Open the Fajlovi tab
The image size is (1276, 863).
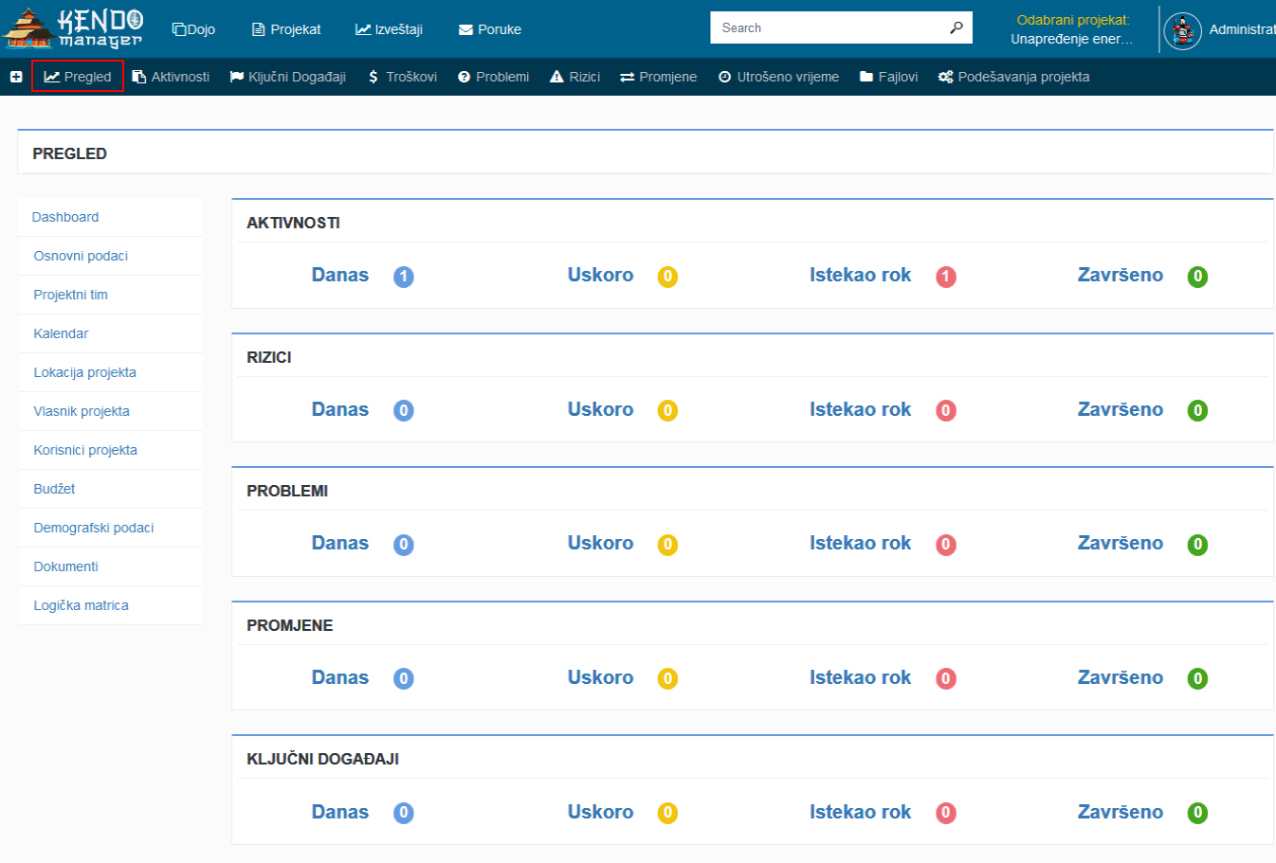[x=888, y=77]
